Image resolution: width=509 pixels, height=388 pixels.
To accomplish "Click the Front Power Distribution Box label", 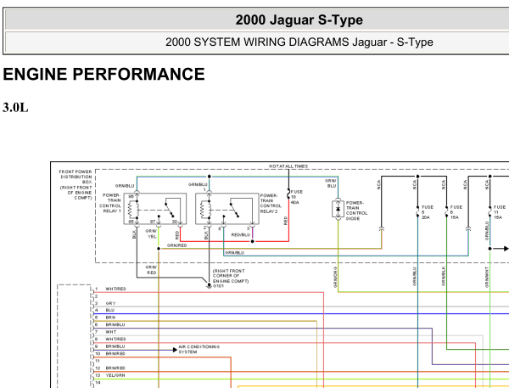I will click(76, 184).
